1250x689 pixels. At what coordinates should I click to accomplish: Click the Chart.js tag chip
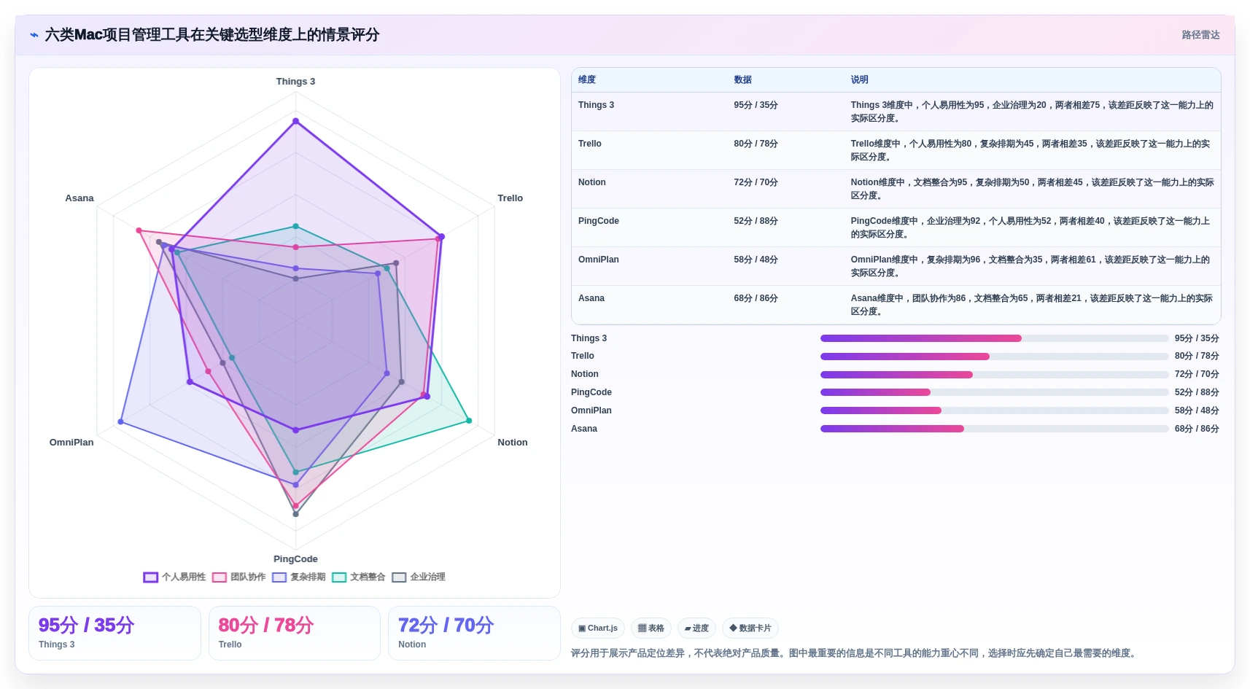(x=598, y=628)
